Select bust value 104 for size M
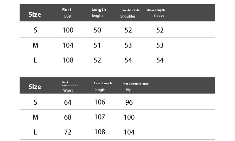Screen dimensions: 235x141 coord(68,45)
